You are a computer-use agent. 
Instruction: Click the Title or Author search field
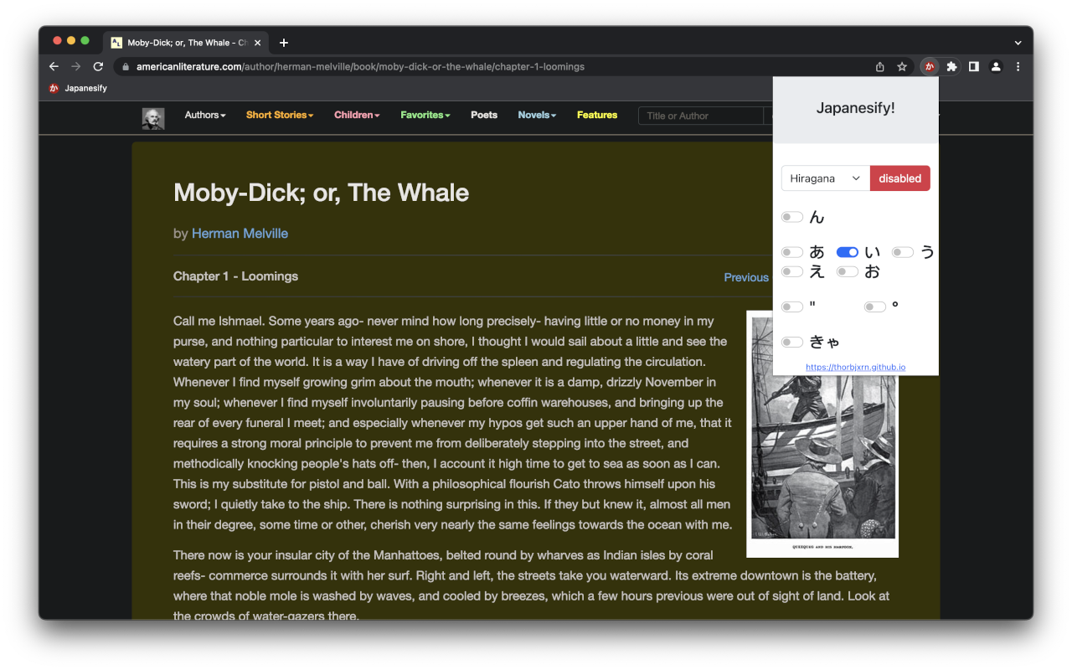coord(700,116)
